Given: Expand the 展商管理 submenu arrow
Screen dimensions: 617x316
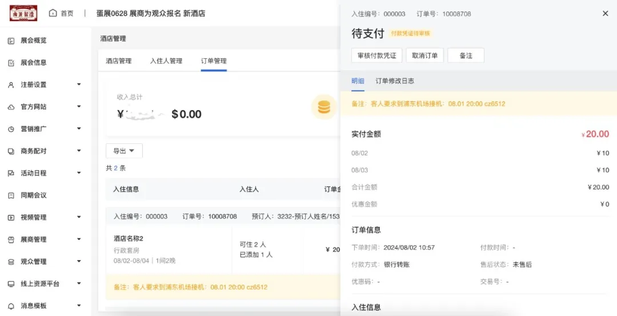Looking at the screenshot, I should (x=79, y=240).
